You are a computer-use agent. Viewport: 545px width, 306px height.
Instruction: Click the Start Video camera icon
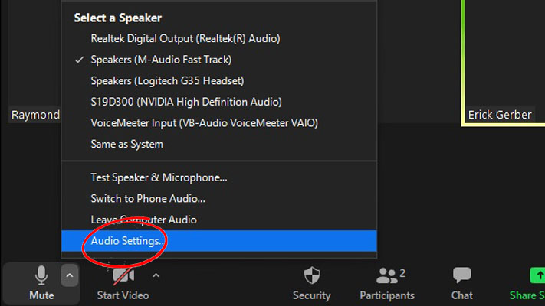[123, 276]
